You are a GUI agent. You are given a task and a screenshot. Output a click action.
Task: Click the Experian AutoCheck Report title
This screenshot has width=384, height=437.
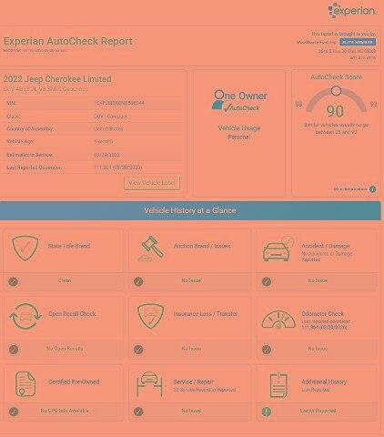tap(68, 41)
